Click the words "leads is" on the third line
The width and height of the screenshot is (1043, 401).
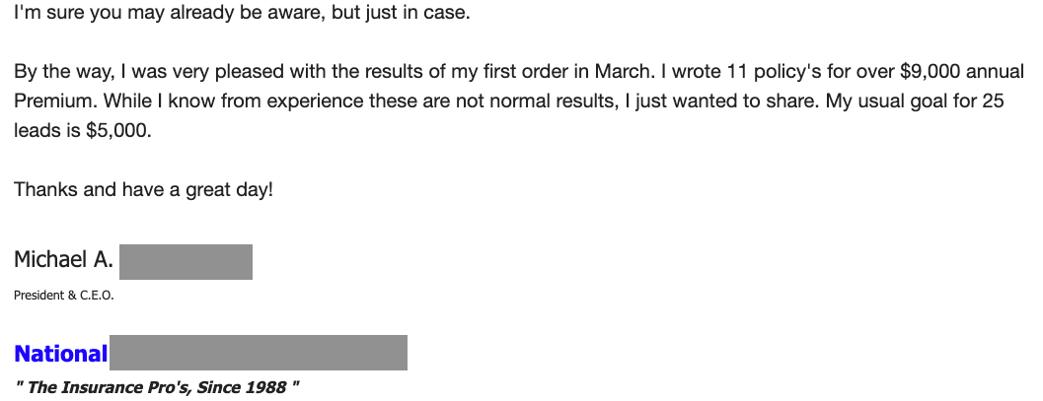pyautogui.click(x=47, y=131)
